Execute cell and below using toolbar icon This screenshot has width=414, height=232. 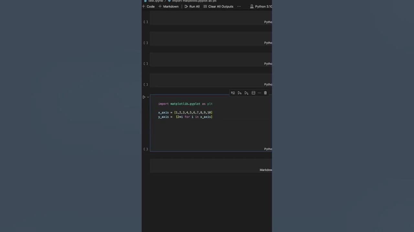246,93
